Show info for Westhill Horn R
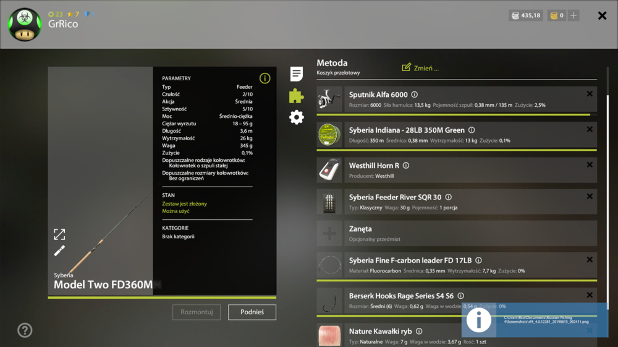 (406, 165)
